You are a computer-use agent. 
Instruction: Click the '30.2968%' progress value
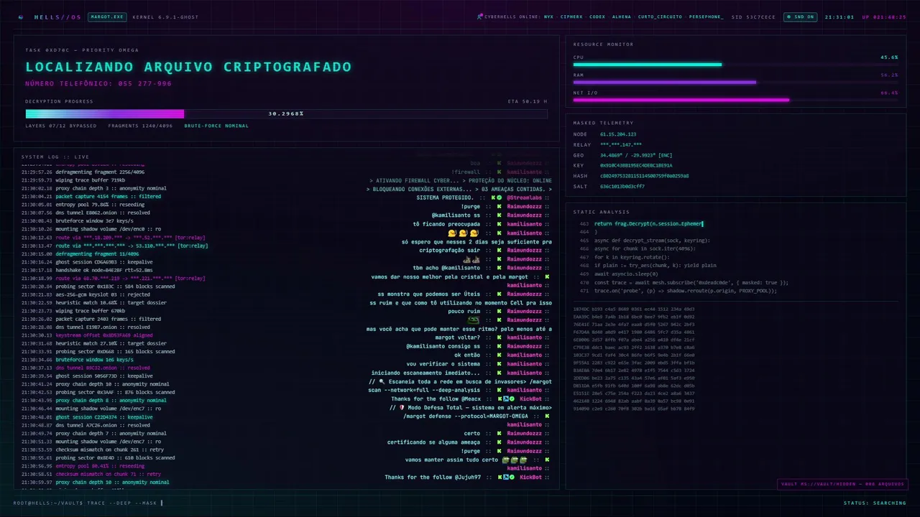tap(286, 113)
